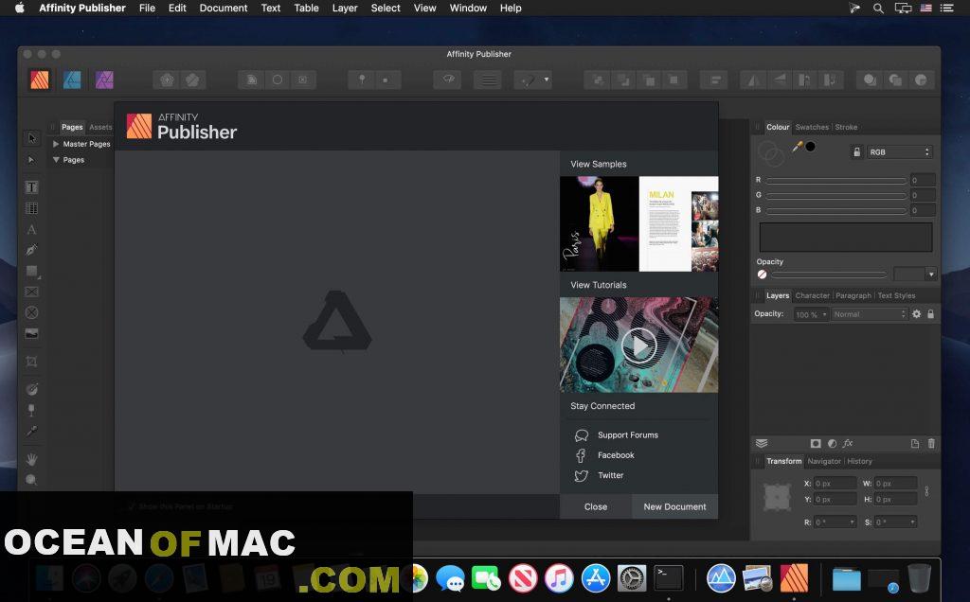Select the Zoom tool
The width and height of the screenshot is (970, 602).
click(x=31, y=480)
